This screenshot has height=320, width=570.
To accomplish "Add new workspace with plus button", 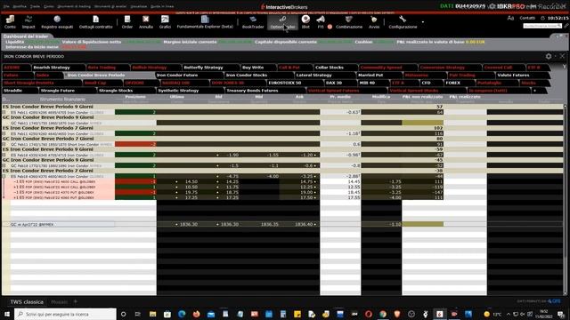I will coord(76,301).
